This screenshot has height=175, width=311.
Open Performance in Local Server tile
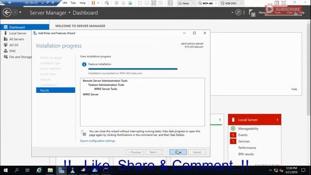point(247,148)
